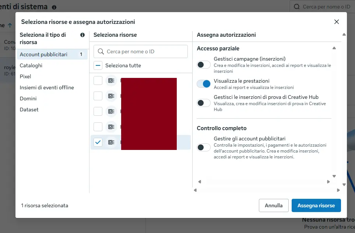Click info icon next to Seleziona il tipo di risorsa
The width and height of the screenshot is (355, 233).
point(82,35)
